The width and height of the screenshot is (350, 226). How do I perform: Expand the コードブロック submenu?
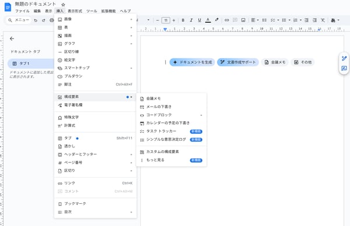point(171,115)
